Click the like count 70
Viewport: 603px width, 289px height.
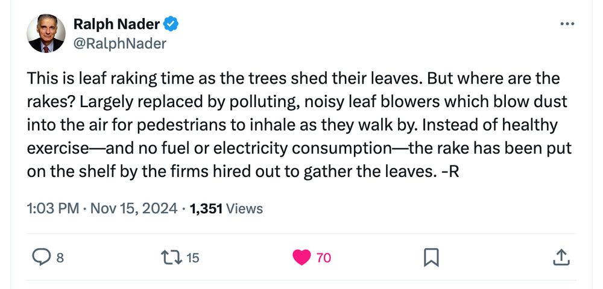tap(323, 258)
